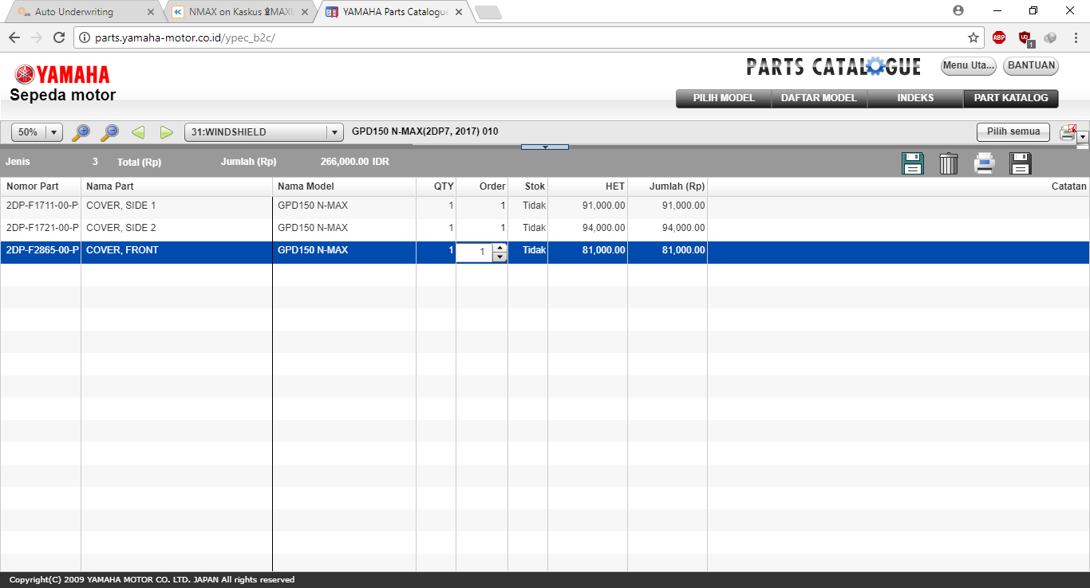
Task: Click COVER, FRONT part name
Action: click(122, 250)
